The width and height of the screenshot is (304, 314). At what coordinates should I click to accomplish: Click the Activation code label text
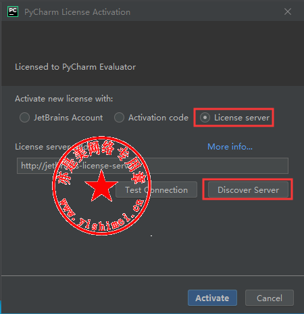click(158, 118)
